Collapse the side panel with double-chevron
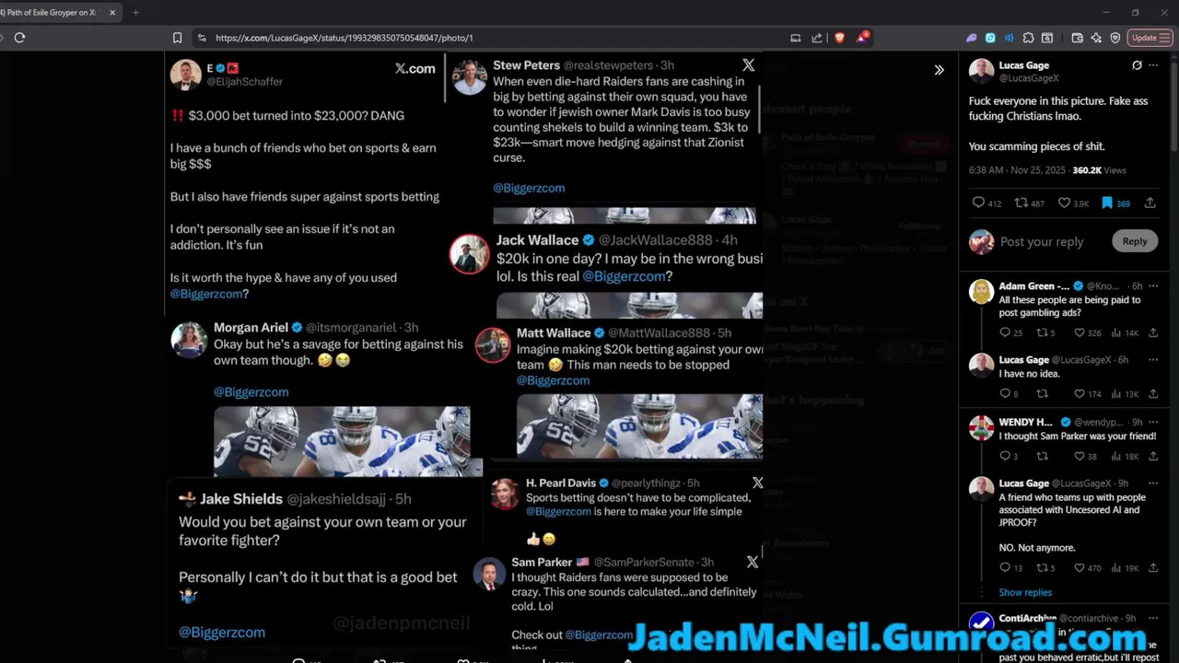Viewport: 1179px width, 663px height. point(939,70)
